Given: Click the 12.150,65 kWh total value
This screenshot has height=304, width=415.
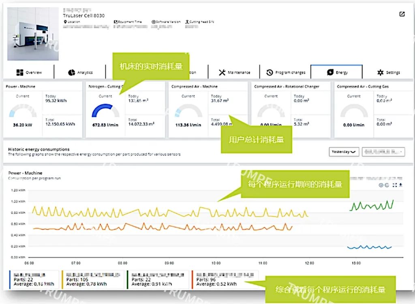Looking at the screenshot, I should (60, 124).
